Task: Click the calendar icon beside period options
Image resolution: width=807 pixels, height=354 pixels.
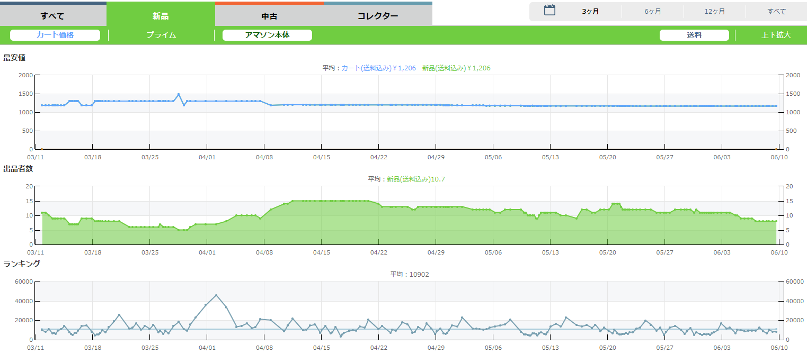Action: pos(549,11)
